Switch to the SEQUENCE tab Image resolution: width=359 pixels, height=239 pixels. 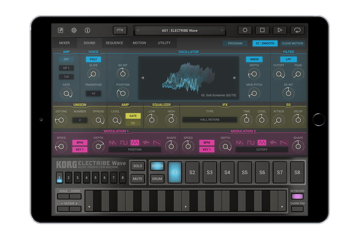114,43
